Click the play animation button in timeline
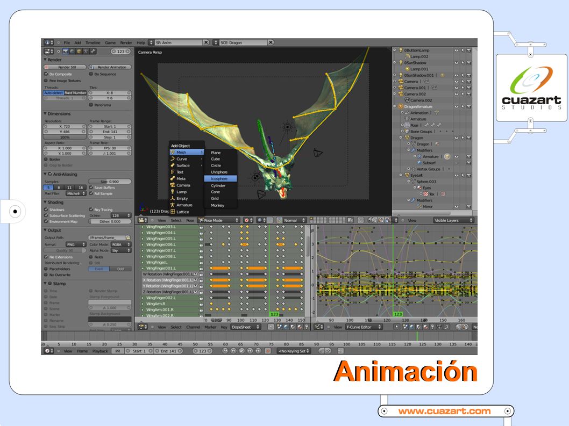 [x=241, y=351]
